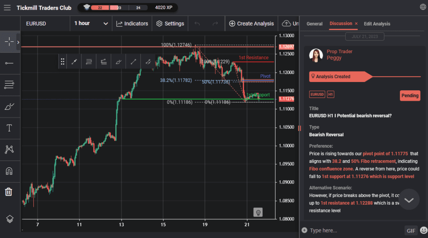This screenshot has height=238, width=428.
Task: Click the undo arrow
Action: [197, 24]
